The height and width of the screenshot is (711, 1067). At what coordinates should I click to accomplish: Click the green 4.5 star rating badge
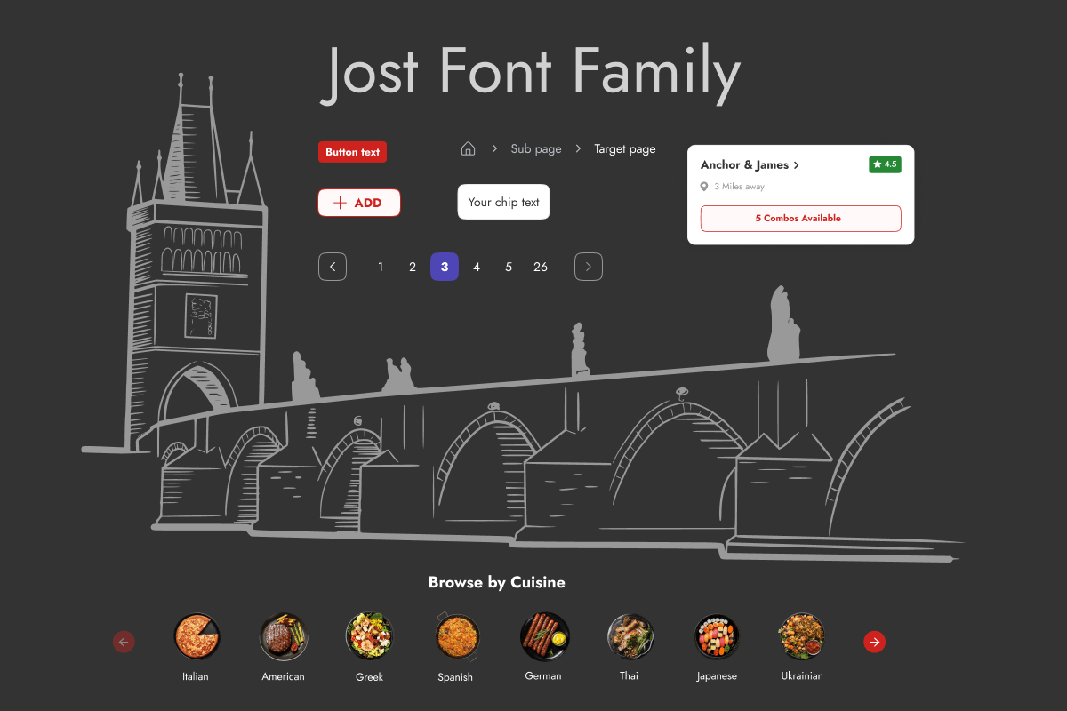[x=885, y=164]
